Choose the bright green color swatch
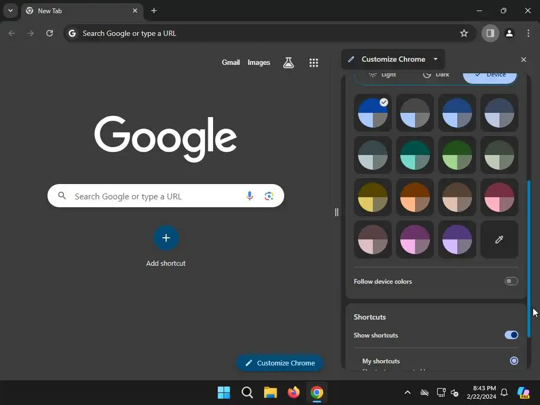 coord(457,155)
